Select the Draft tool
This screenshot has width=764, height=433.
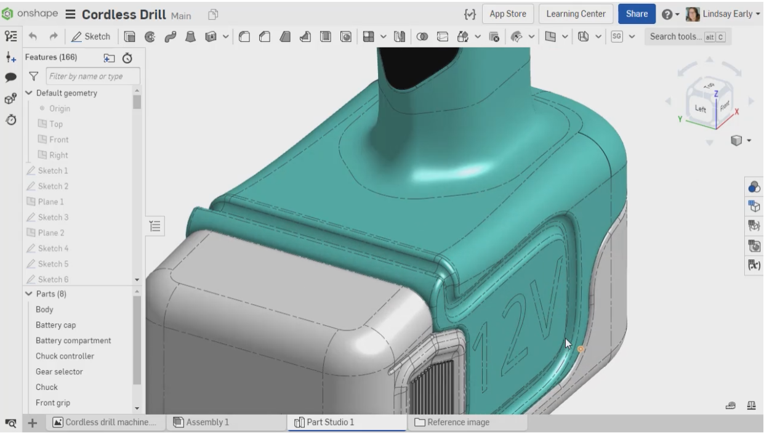coord(286,36)
